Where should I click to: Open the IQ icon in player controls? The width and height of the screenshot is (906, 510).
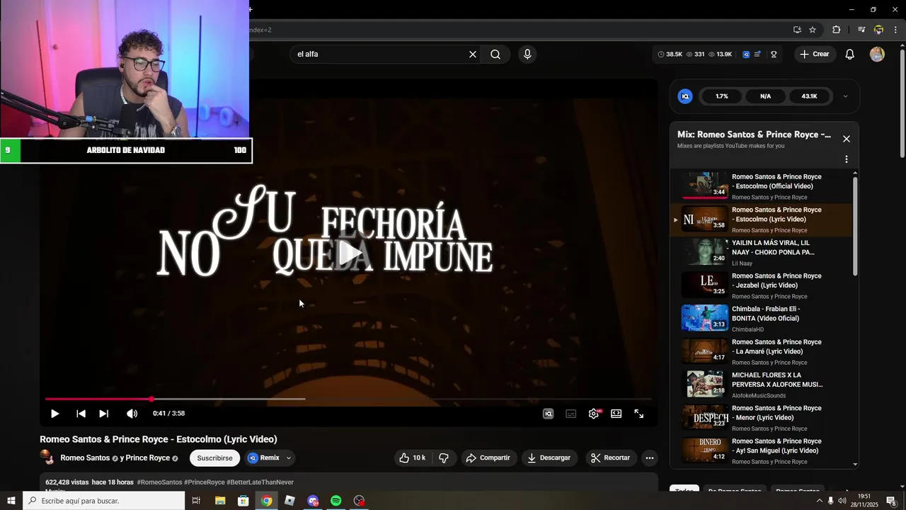[548, 414]
